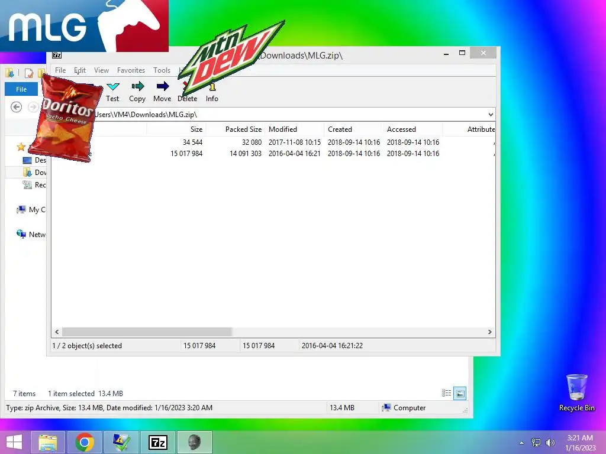Screen dimensions: 606x454
Task: Select the row with size 15 017 984
Action: [x=273, y=154]
